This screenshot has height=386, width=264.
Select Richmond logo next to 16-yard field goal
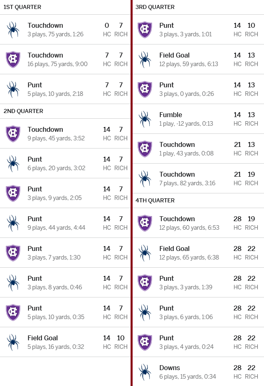(x=13, y=342)
